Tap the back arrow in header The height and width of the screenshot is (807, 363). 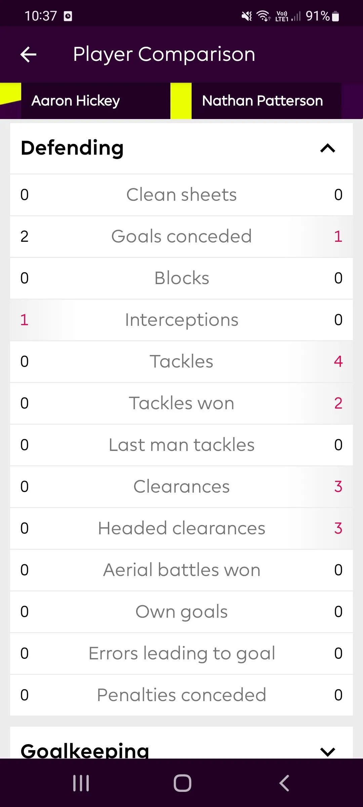[28, 54]
